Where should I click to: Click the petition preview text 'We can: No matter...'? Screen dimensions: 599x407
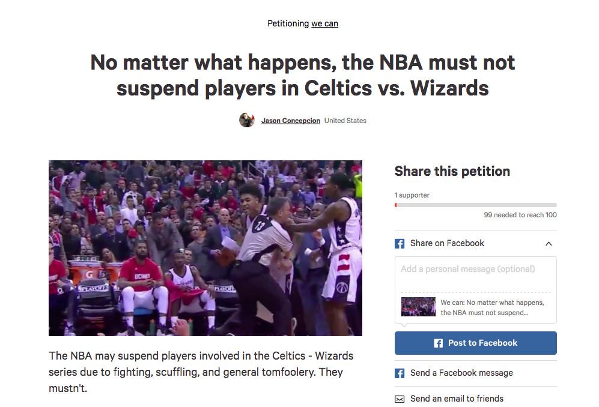492,307
